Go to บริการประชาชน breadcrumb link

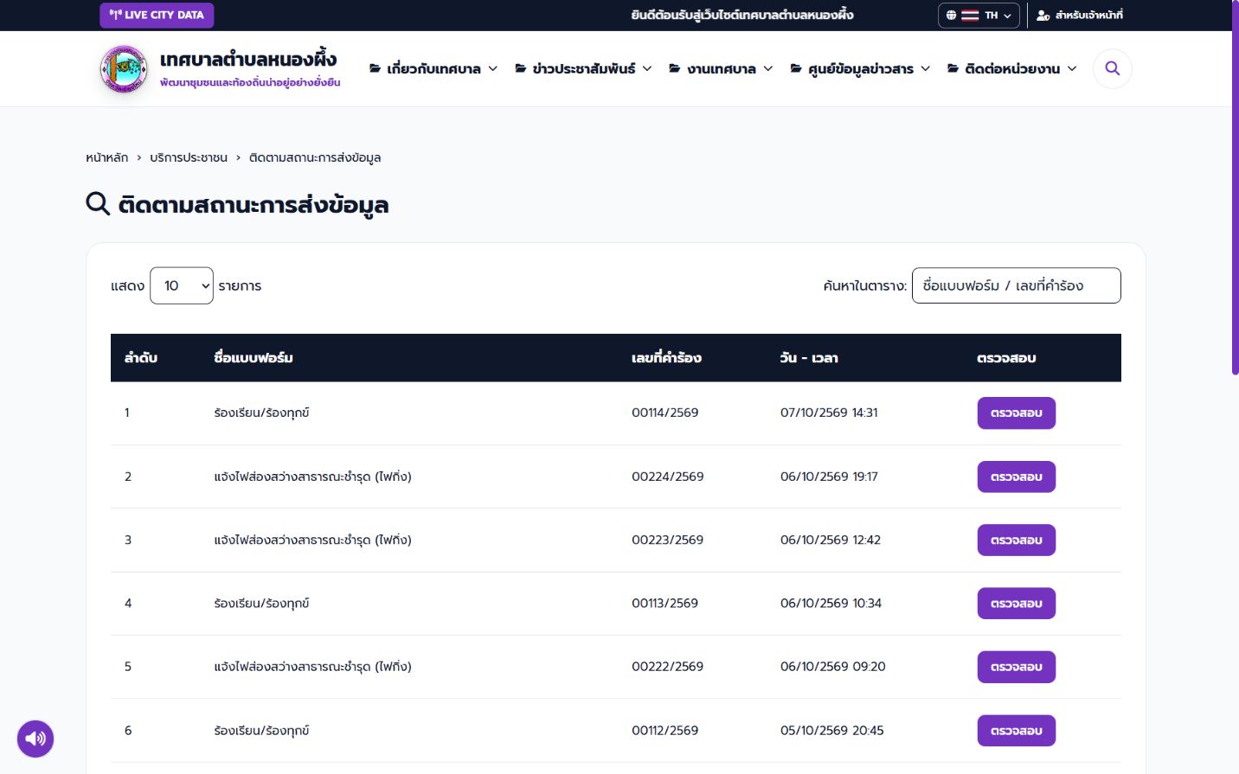[x=189, y=157]
